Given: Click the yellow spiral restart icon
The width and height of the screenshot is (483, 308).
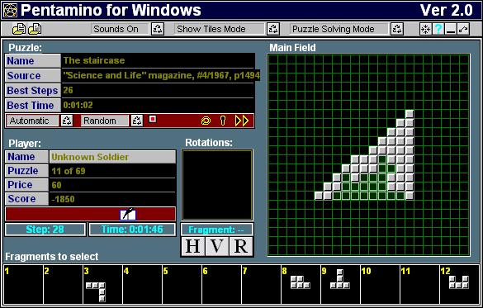Looking at the screenshot, I should pos(206,121).
